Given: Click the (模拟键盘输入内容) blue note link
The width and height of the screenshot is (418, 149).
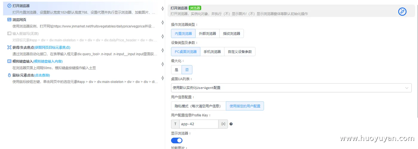Looking at the screenshot, I should pyautogui.click(x=48, y=61).
